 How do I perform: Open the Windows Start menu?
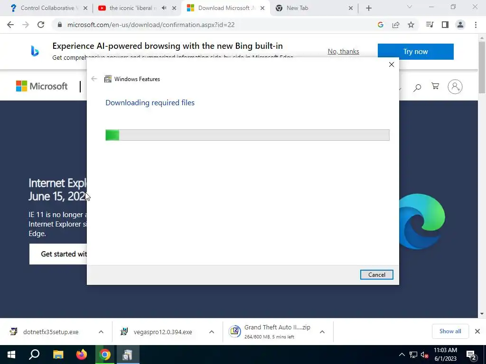point(11,355)
